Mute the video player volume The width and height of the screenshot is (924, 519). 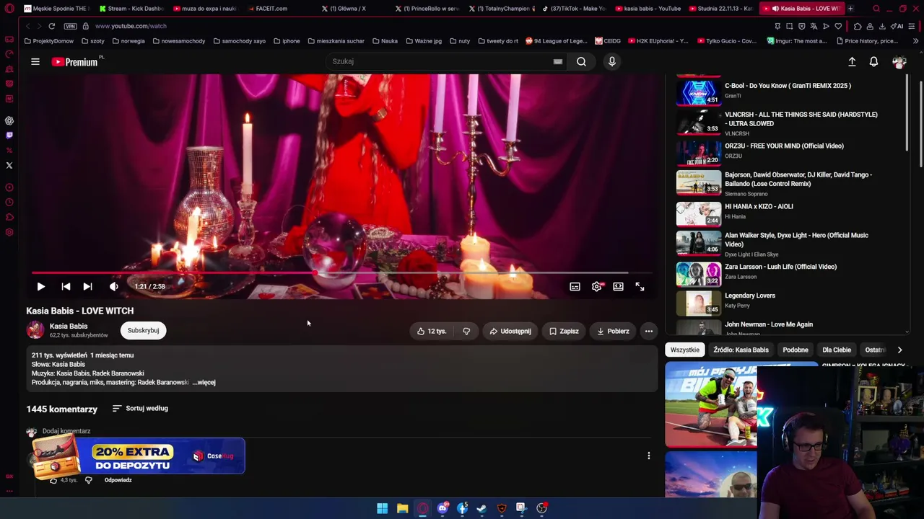point(113,286)
